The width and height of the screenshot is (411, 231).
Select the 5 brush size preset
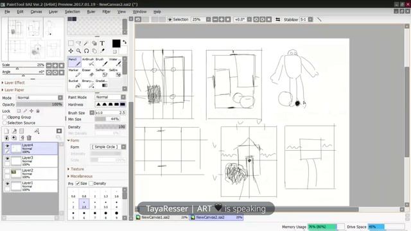pos(73,215)
